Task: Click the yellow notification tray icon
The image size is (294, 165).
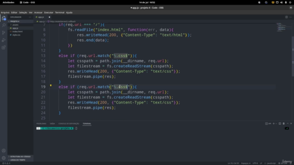Action: coord(273,2)
